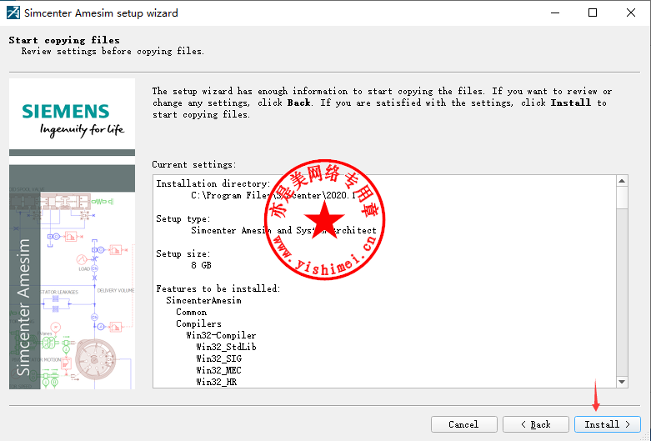Select the 'Win32_HR' line
Image resolution: width=651 pixels, height=441 pixels.
point(217,382)
